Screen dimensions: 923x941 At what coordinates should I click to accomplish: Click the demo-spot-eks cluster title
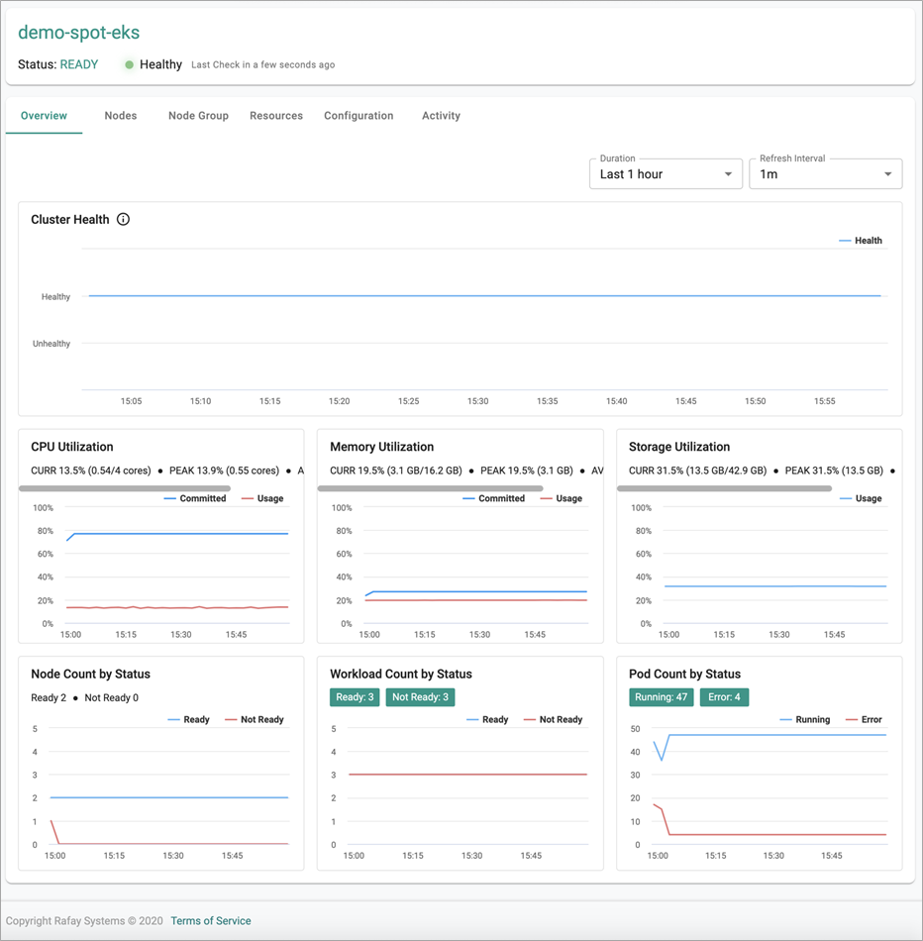(x=78, y=33)
